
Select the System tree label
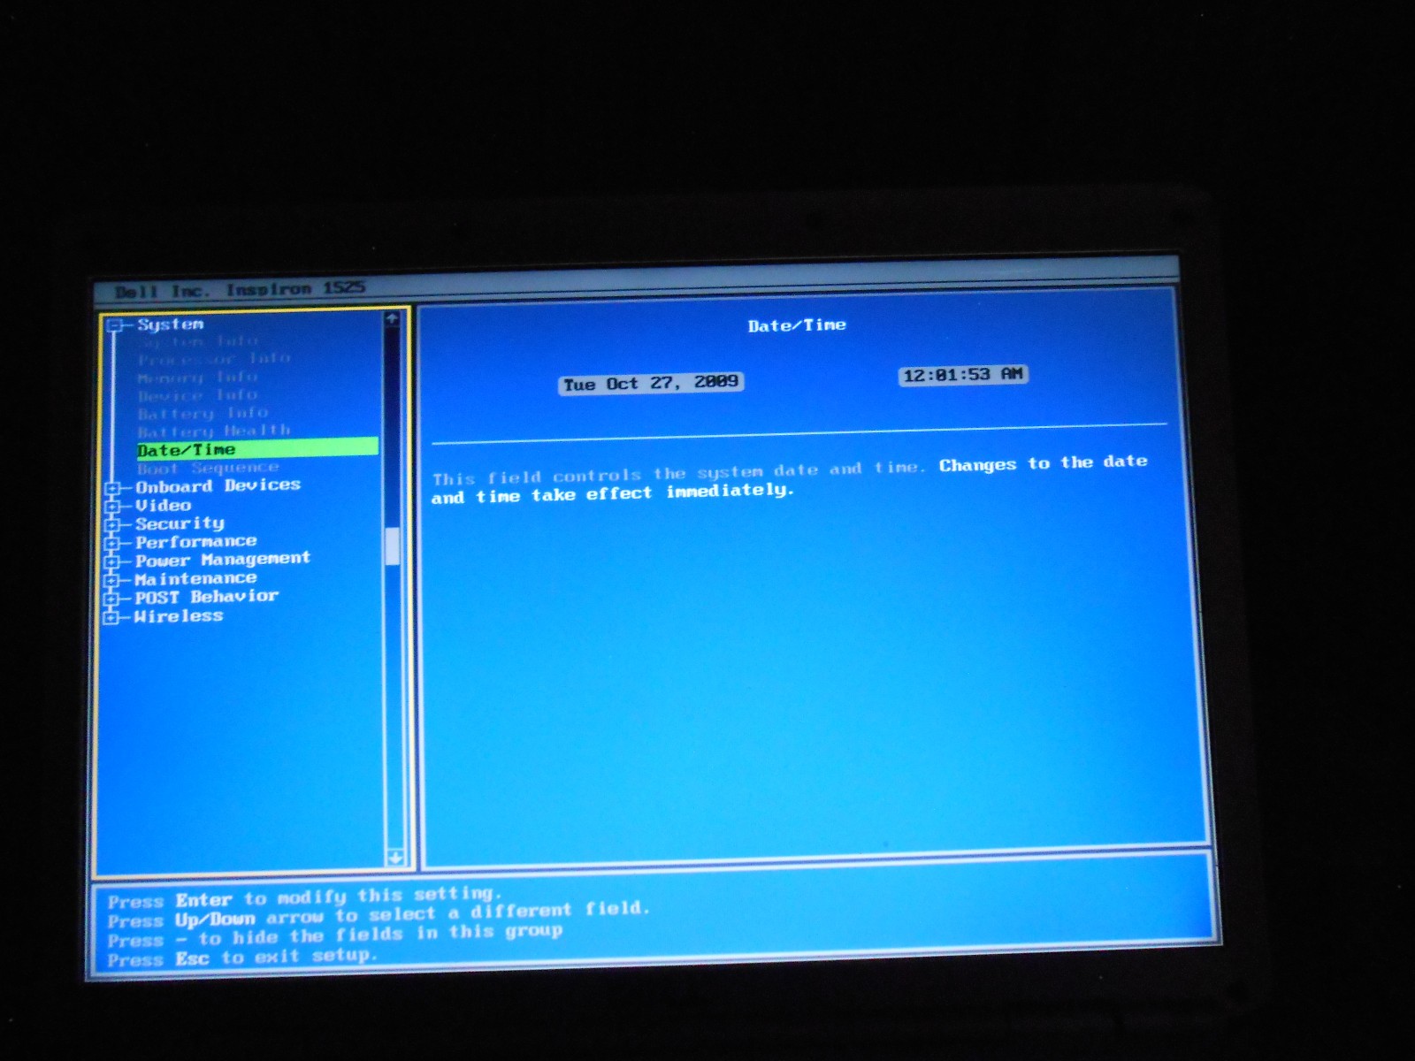171,324
